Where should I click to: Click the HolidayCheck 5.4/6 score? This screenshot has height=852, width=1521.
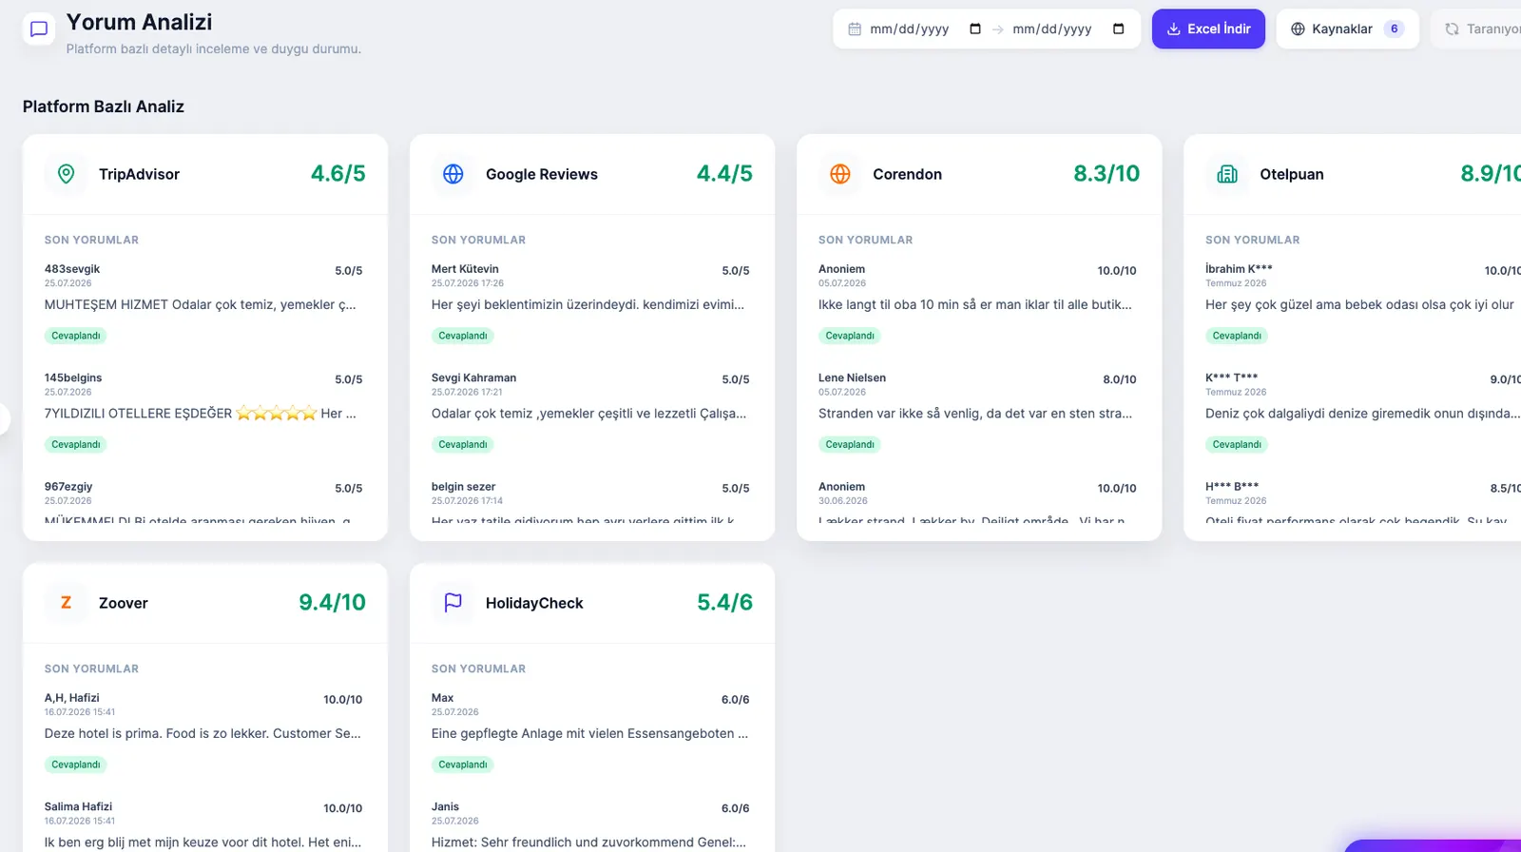[x=724, y=603]
